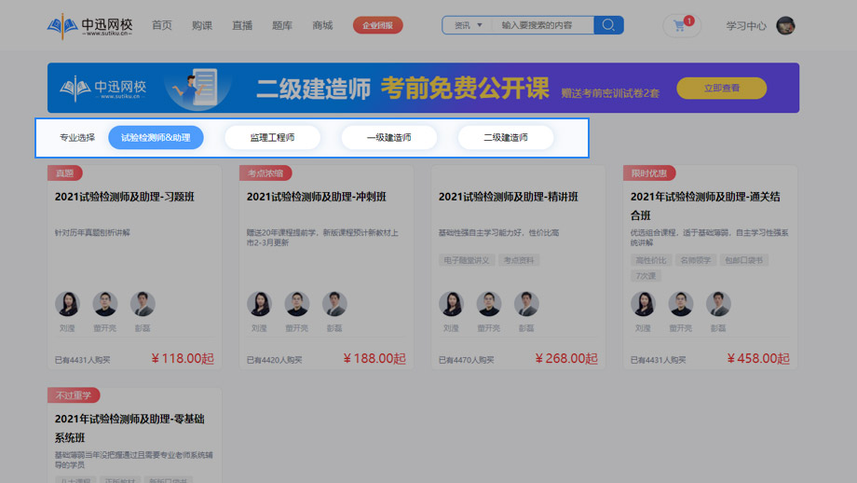Image resolution: width=857 pixels, height=483 pixels.
Task: Click teacher 雷开亮 avatar in 冲刺班 card
Action: point(296,304)
